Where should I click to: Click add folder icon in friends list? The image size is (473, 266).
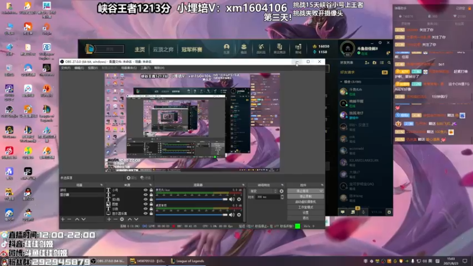(x=374, y=63)
